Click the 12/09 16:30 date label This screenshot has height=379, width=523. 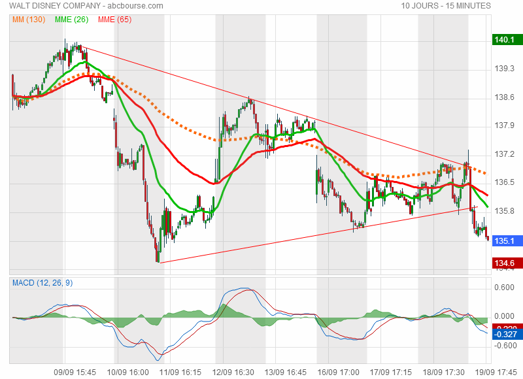(x=233, y=372)
